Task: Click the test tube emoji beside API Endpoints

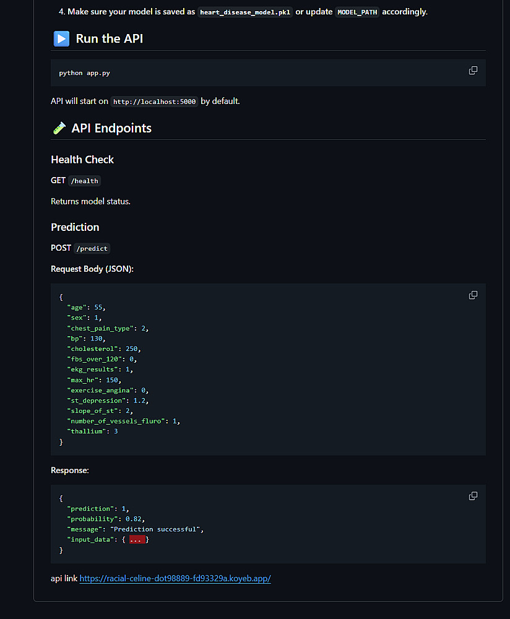Action: coord(59,128)
